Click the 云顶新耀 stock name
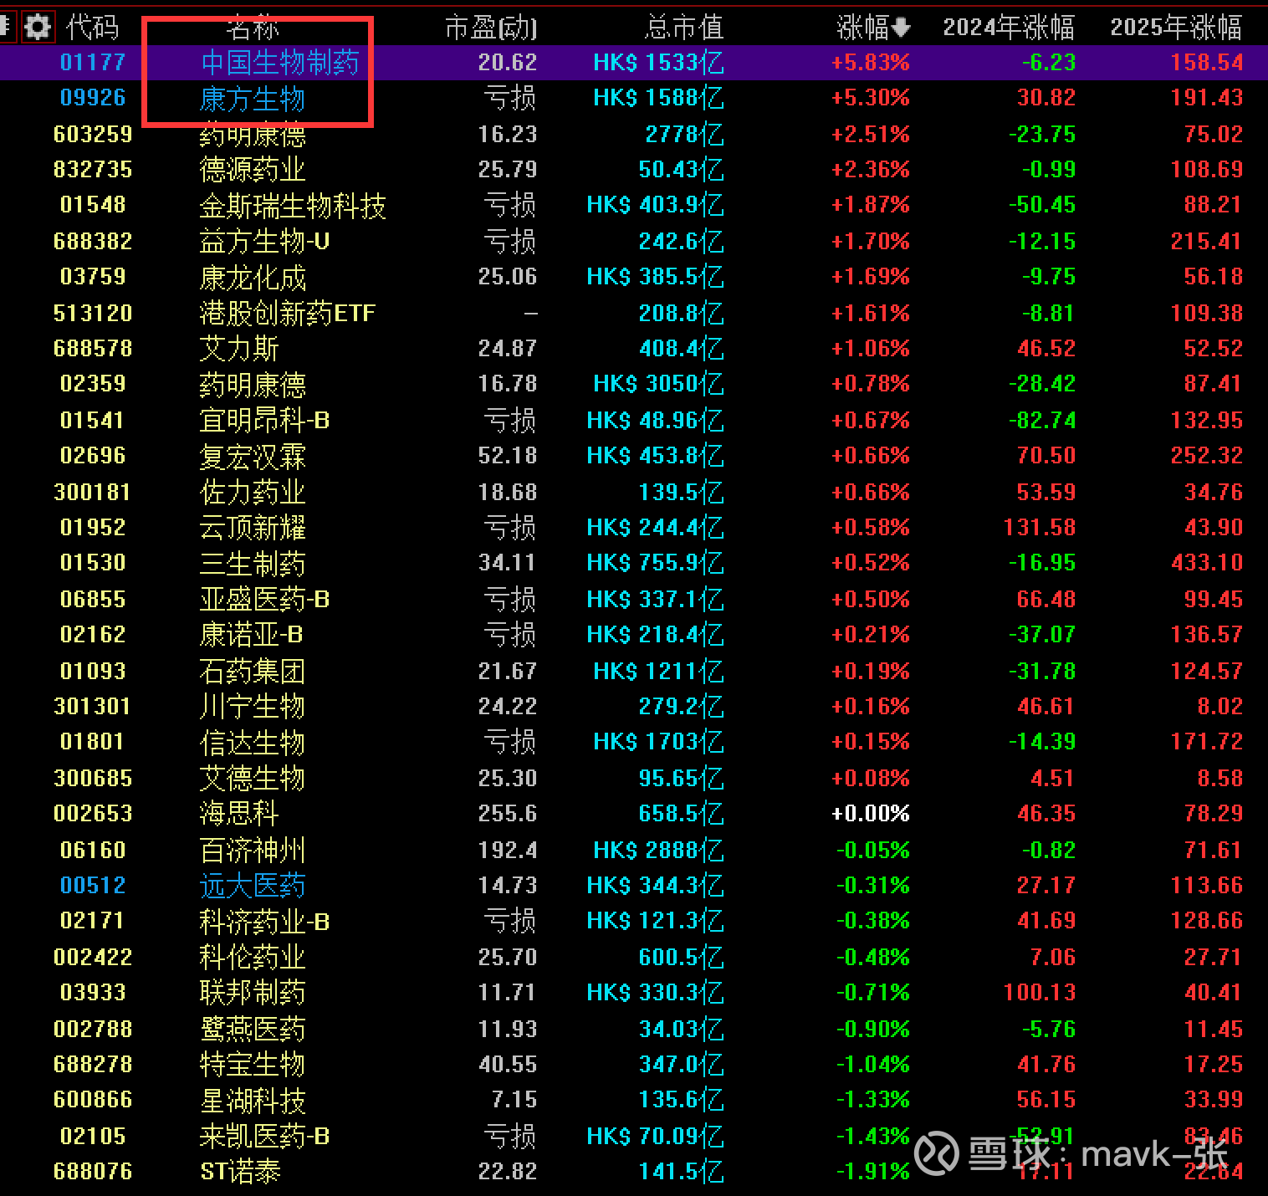The height and width of the screenshot is (1196, 1268). point(253,528)
